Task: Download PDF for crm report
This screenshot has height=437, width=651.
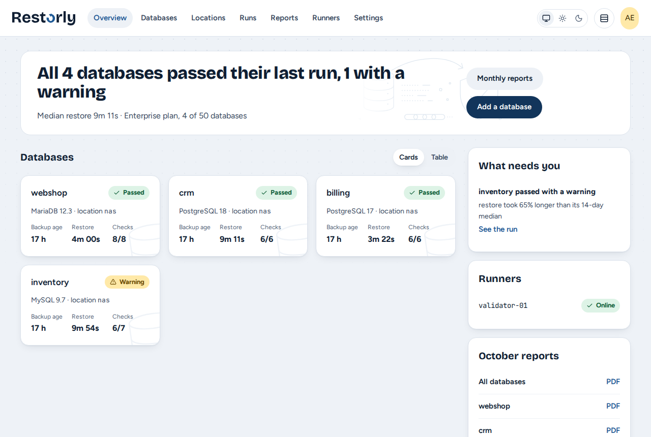Action: click(x=613, y=430)
